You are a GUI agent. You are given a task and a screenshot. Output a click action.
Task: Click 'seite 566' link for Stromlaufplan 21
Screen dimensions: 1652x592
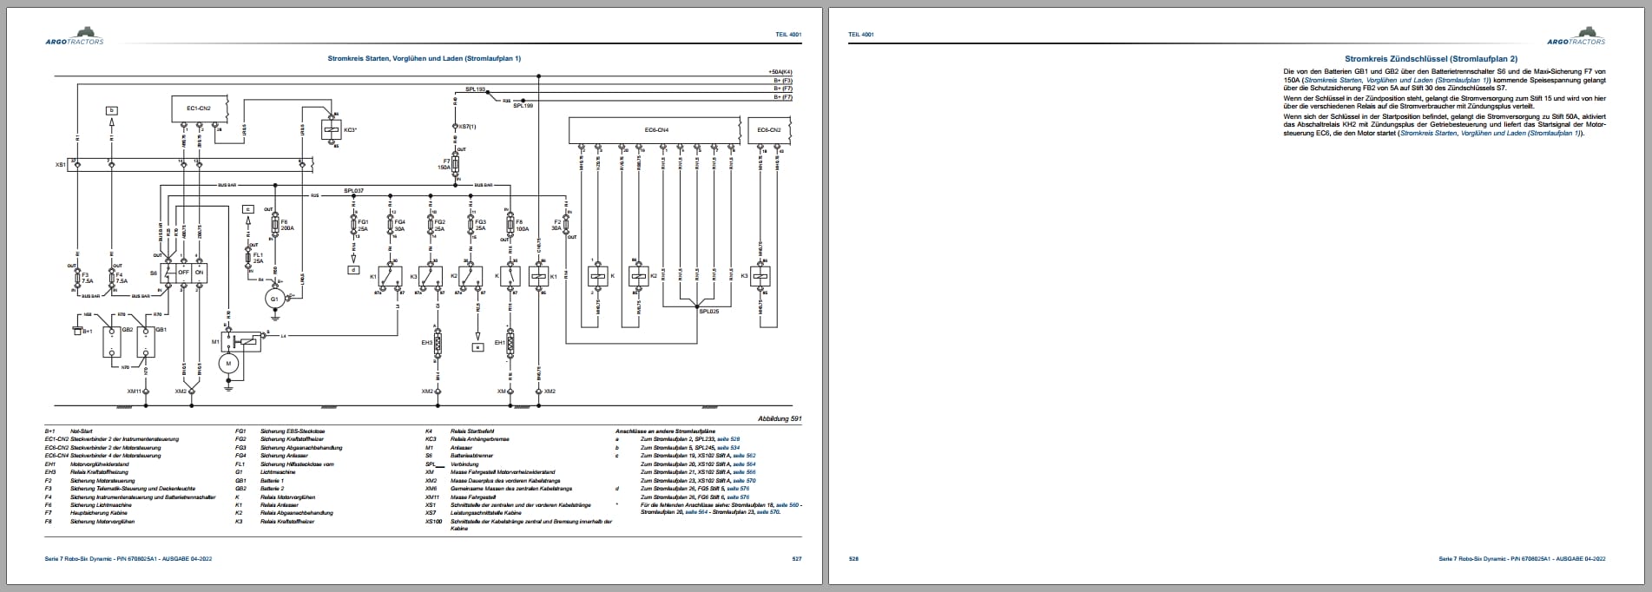pyautogui.click(x=744, y=472)
